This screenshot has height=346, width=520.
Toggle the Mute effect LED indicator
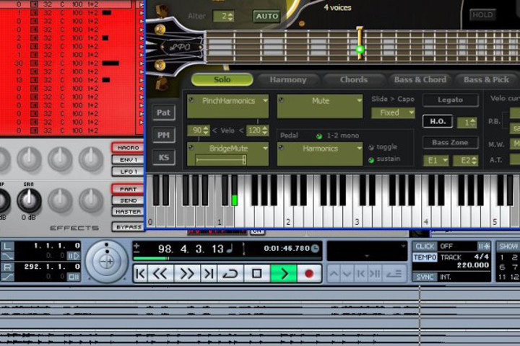(281, 99)
